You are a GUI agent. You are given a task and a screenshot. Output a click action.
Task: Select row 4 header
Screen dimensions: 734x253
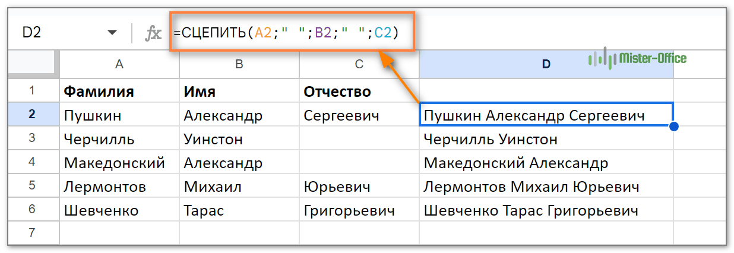pos(33,162)
